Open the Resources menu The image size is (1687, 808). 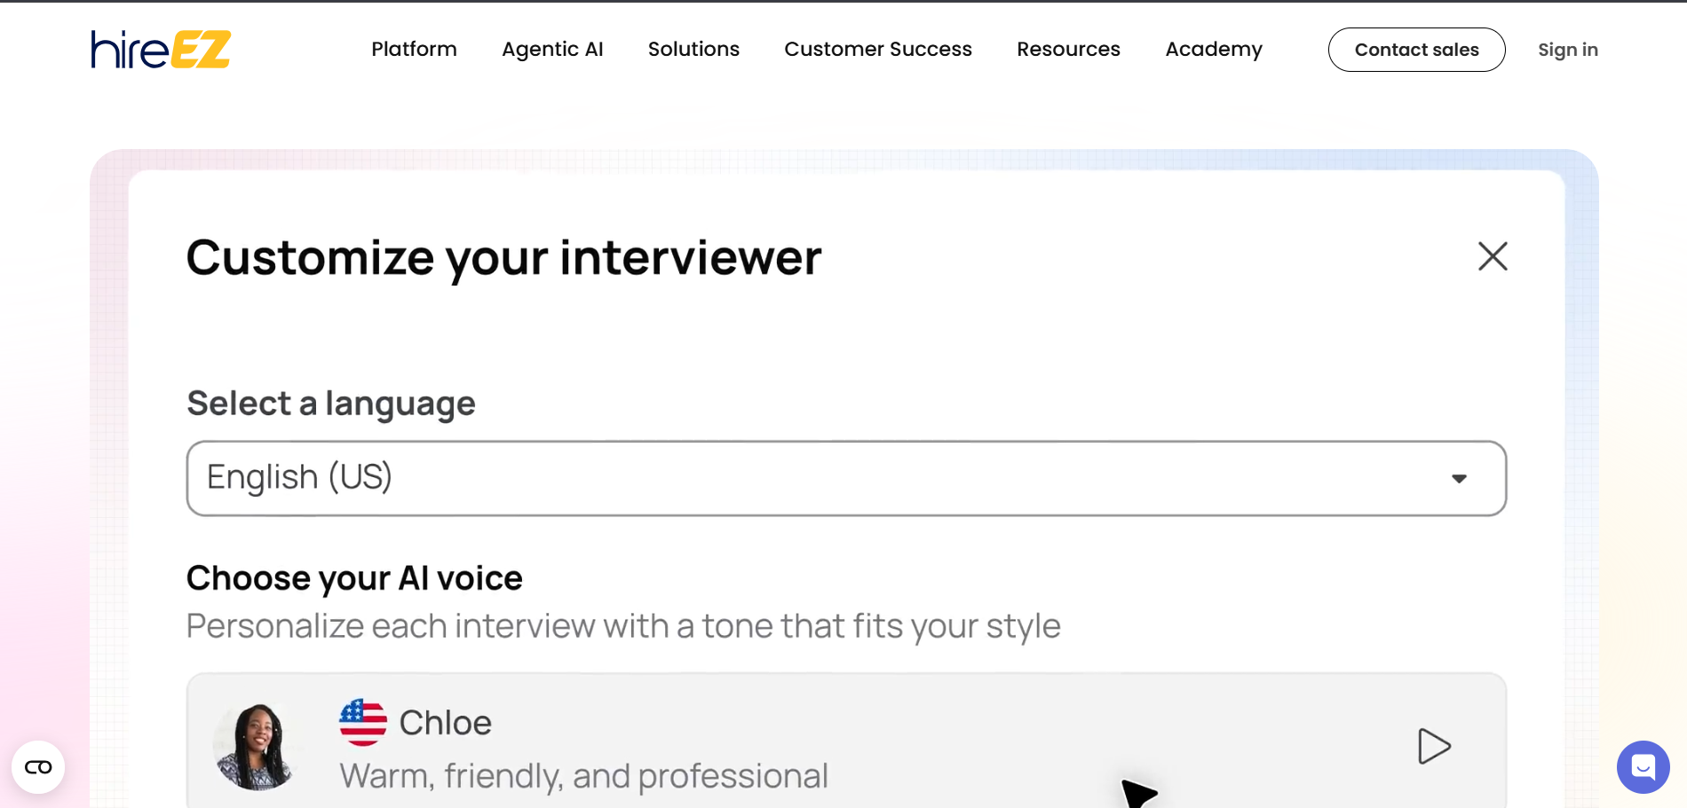1068,50
